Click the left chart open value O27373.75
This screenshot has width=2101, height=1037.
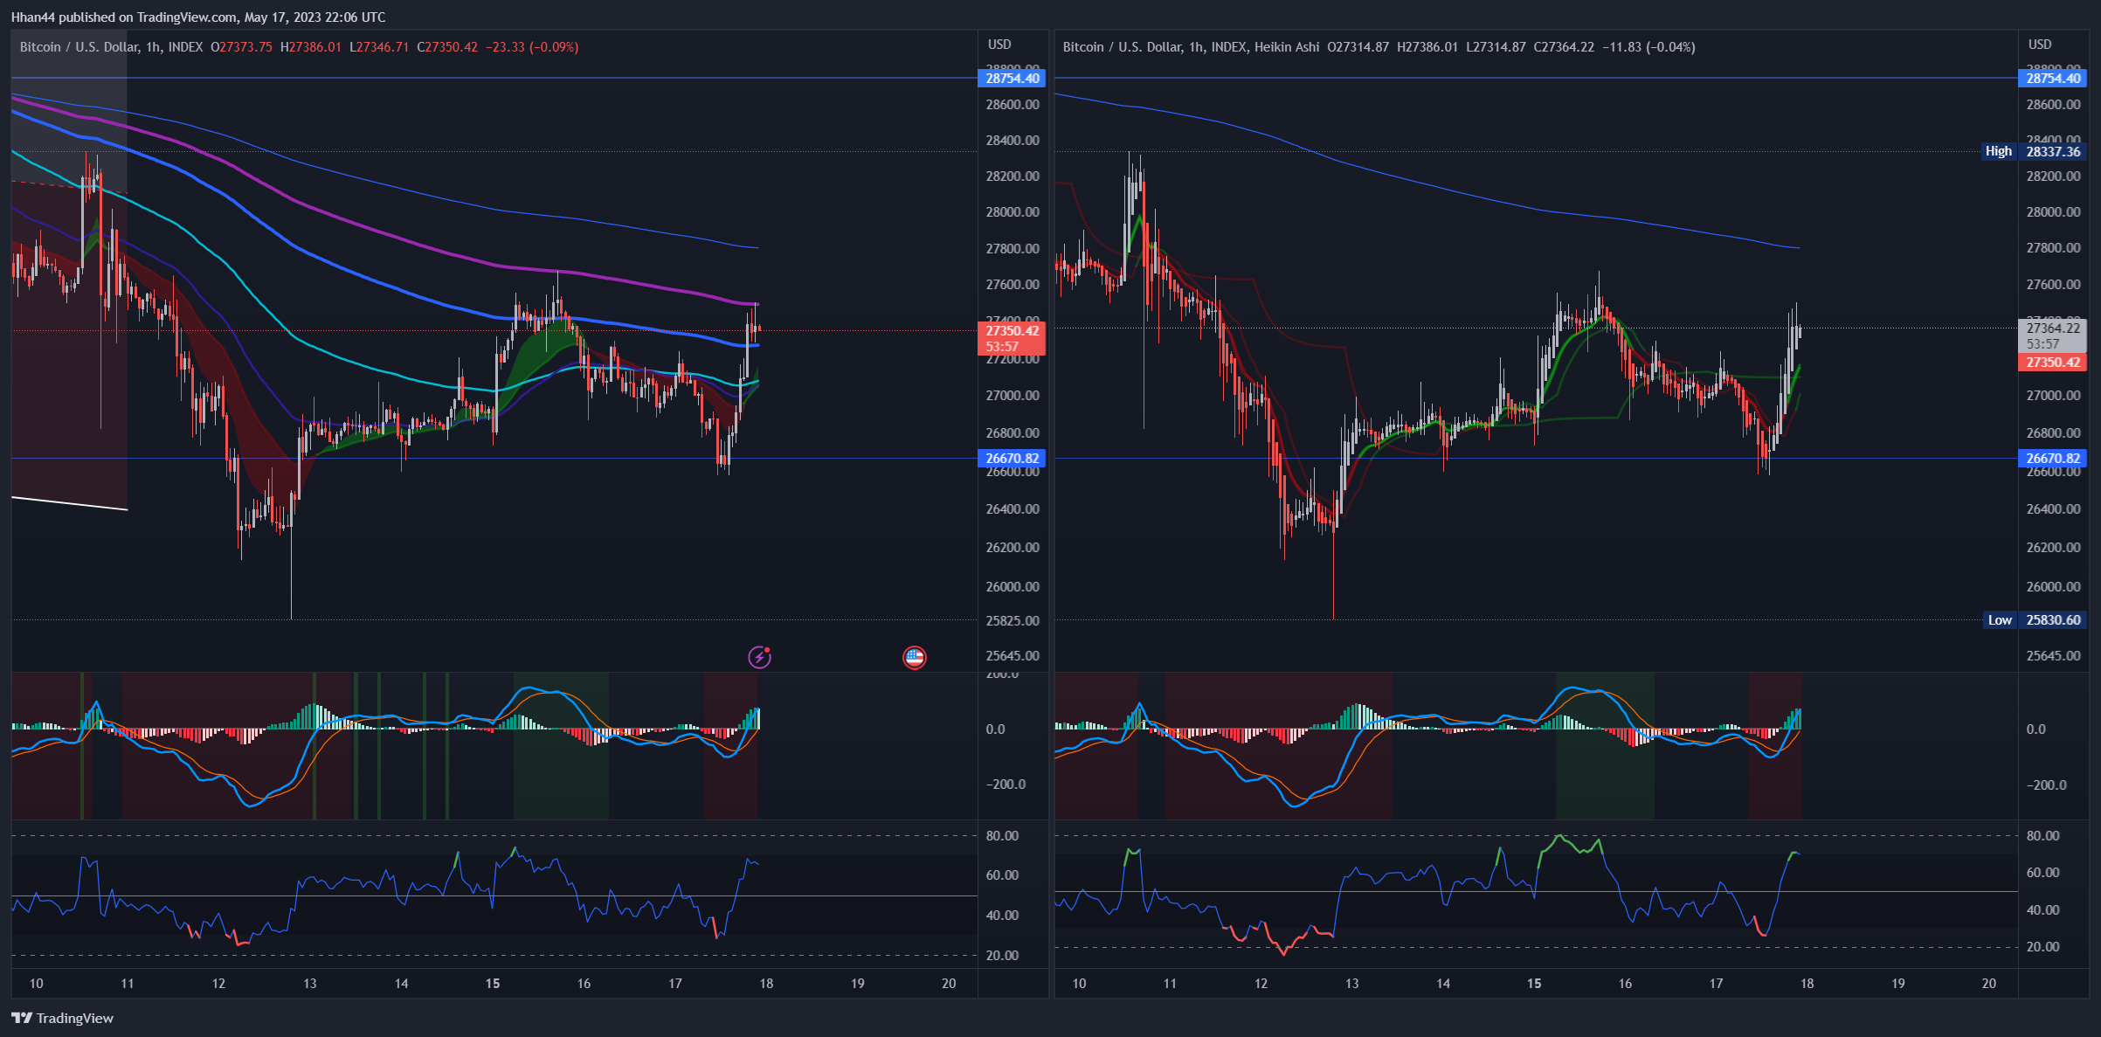click(241, 47)
